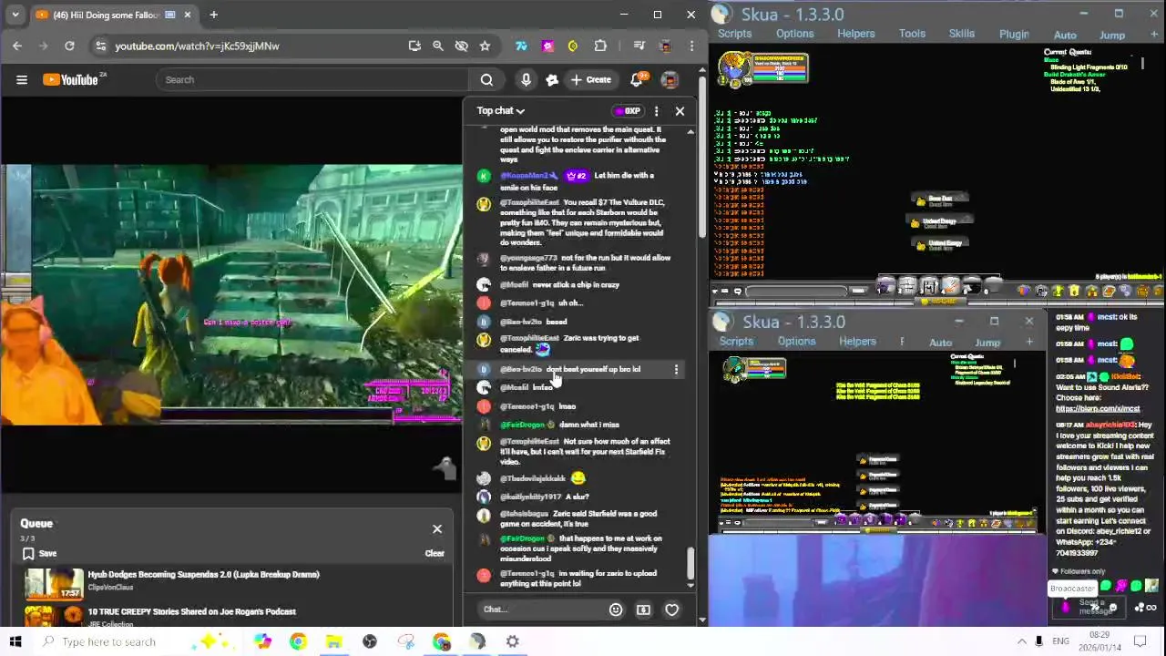Save the queue to a playlist
The width and height of the screenshot is (1166, 656).
(39, 553)
